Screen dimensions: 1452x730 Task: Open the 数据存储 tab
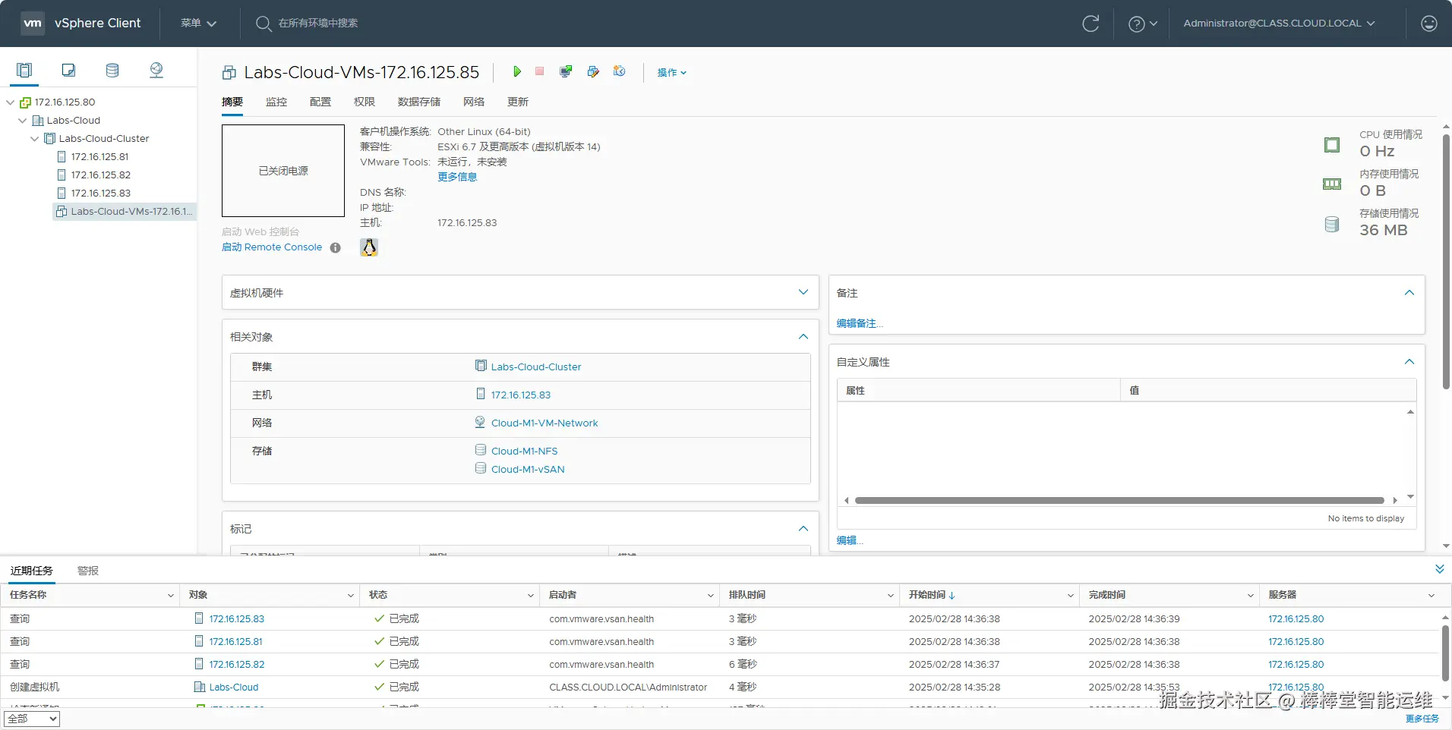[419, 102]
